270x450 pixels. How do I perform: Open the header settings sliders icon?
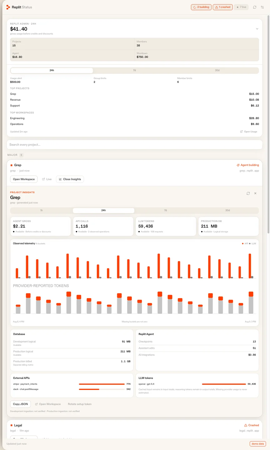262,7
